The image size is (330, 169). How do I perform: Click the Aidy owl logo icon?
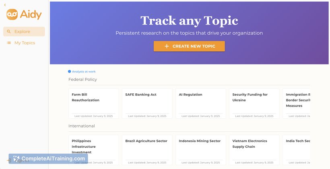[12, 14]
